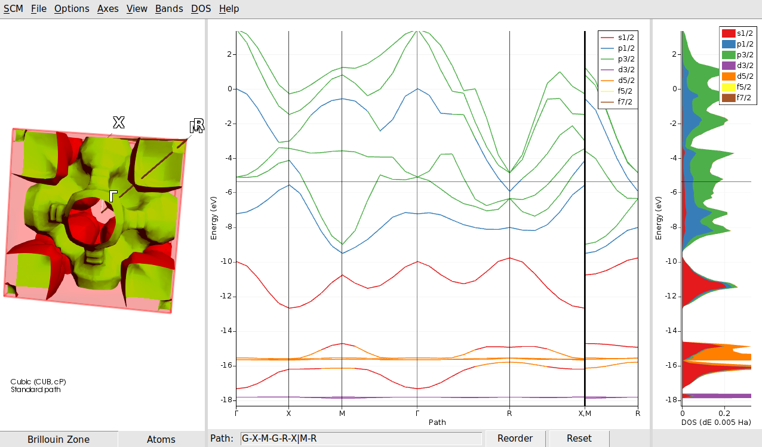Open the Help menu
The height and width of the screenshot is (447, 762).
click(x=229, y=8)
